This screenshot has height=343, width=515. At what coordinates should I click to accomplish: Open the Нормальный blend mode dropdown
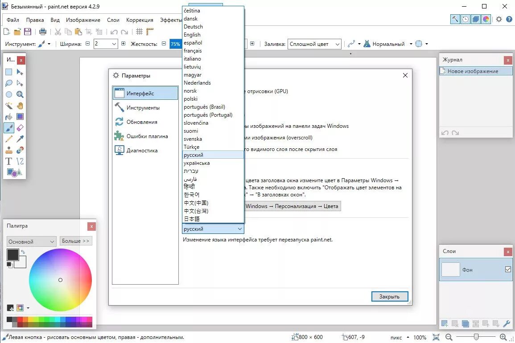pyautogui.click(x=411, y=44)
